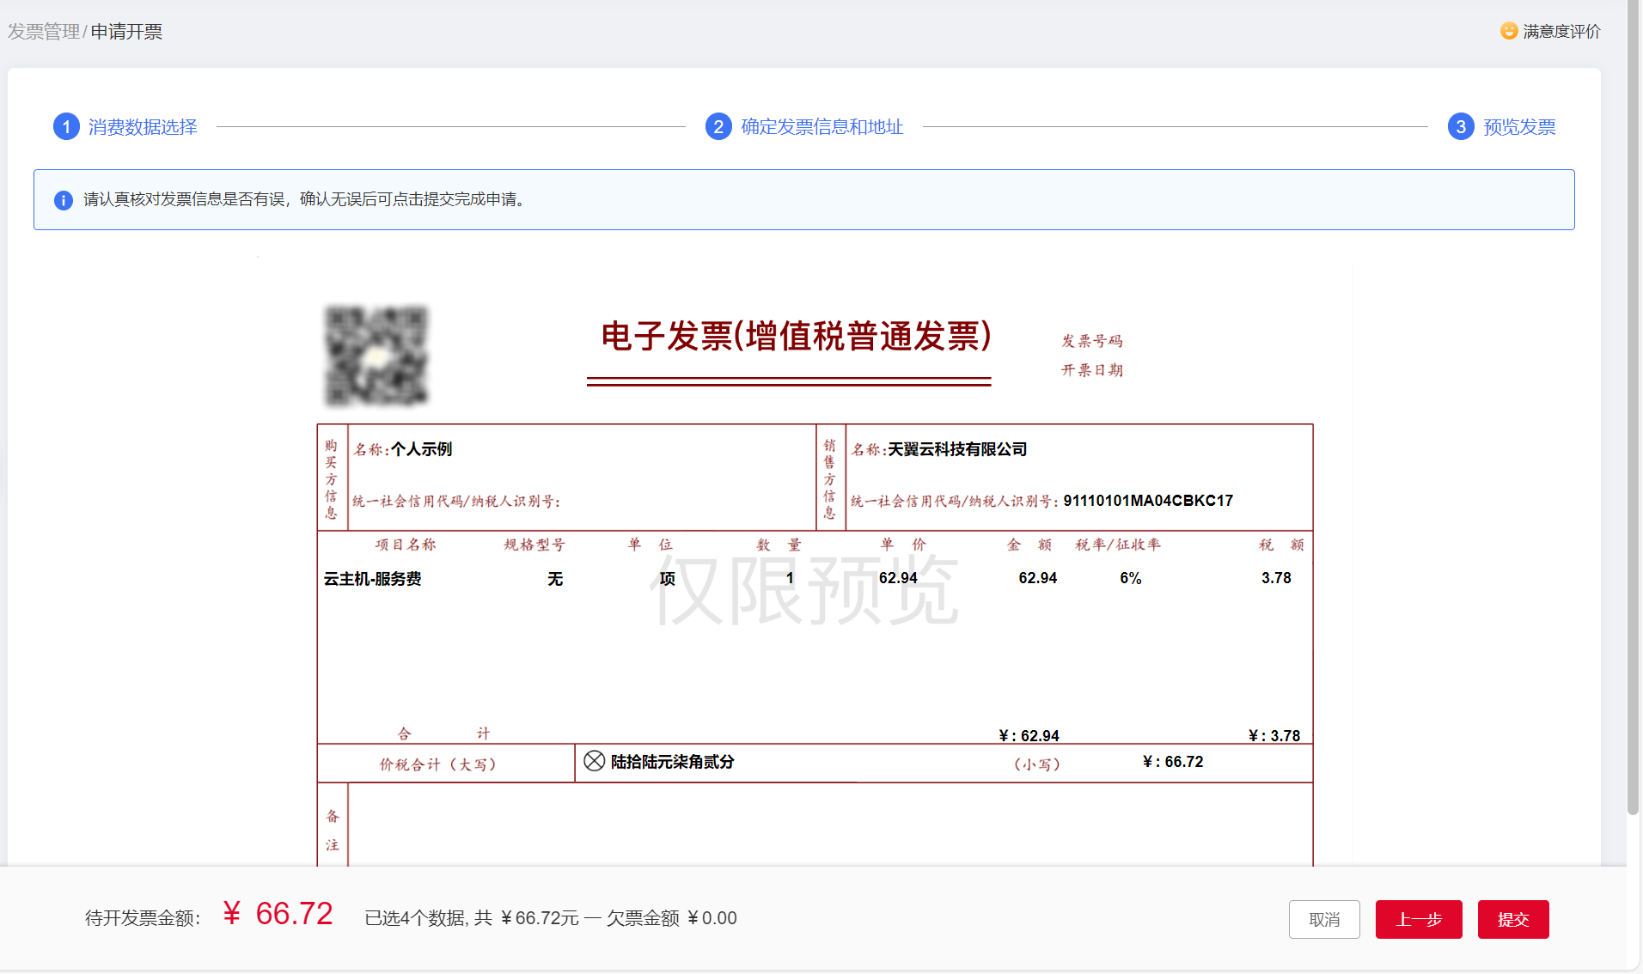Click seller name 天翼云科技有限公司
1643x974 pixels.
pyautogui.click(x=957, y=449)
